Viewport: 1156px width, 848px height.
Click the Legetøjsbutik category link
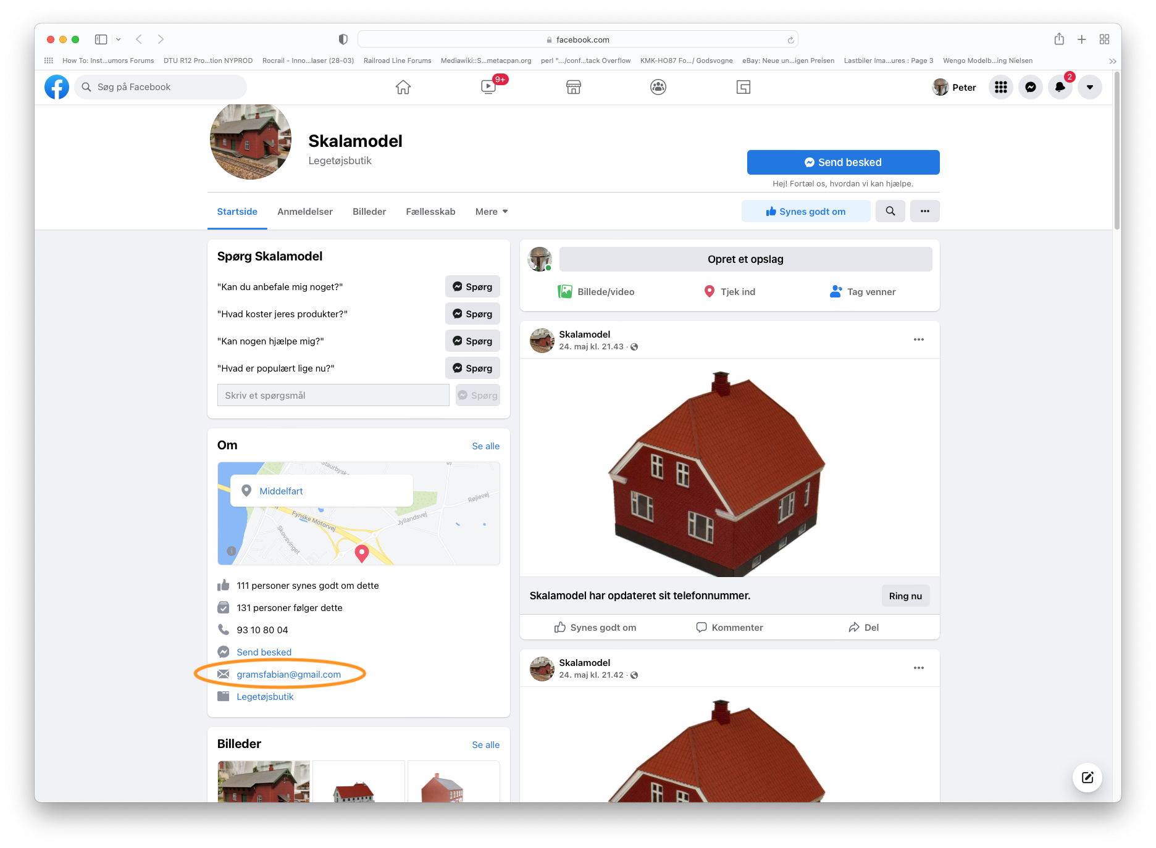265,696
